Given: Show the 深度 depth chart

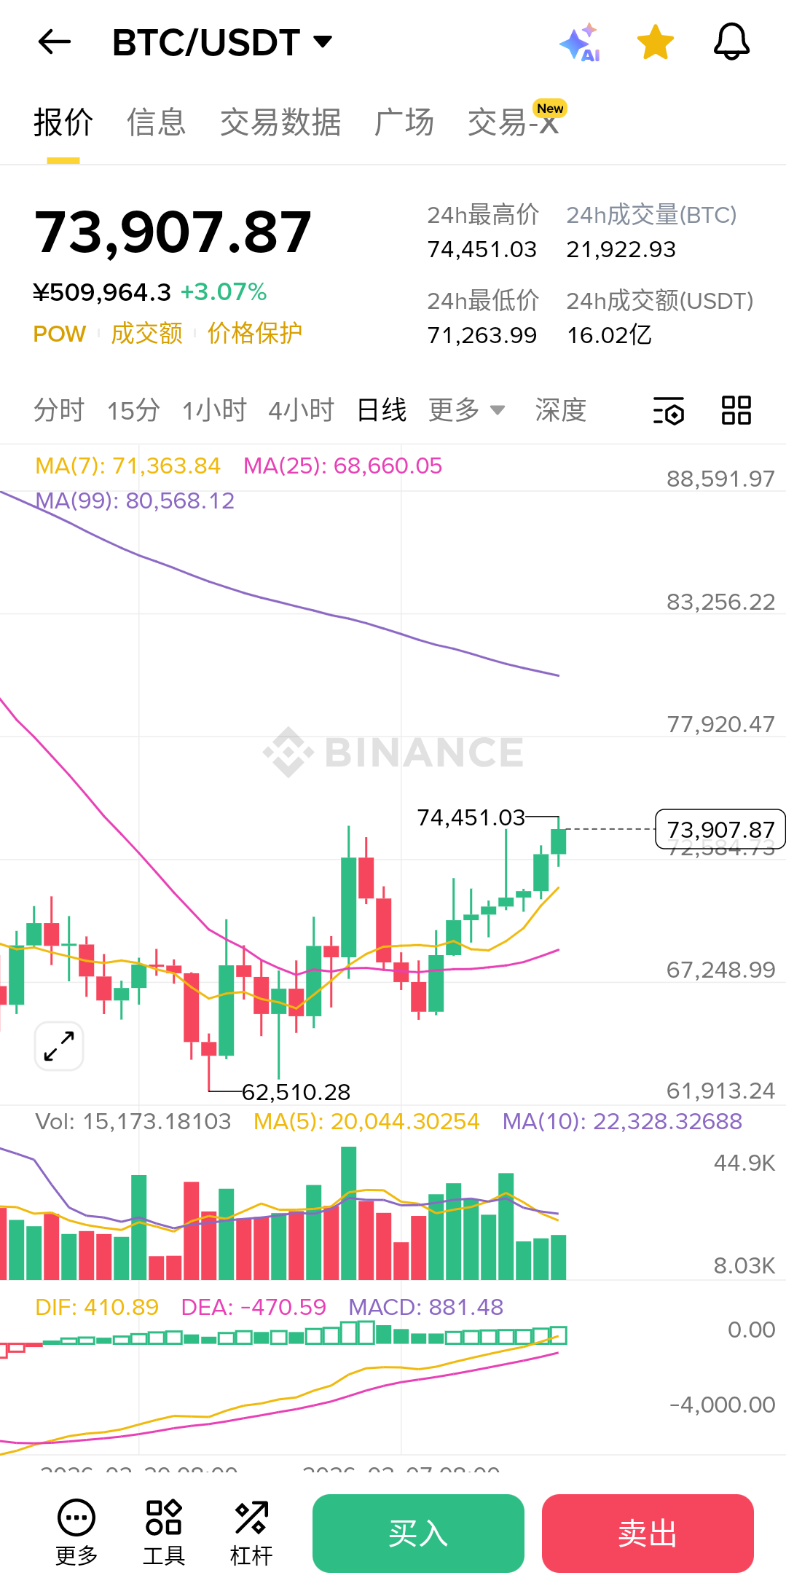Looking at the screenshot, I should pyautogui.click(x=560, y=410).
